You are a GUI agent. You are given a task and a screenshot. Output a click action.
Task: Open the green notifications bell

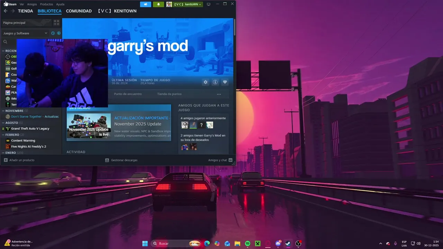(x=159, y=4)
